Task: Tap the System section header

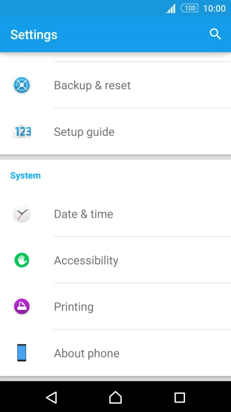Action: coord(25,175)
